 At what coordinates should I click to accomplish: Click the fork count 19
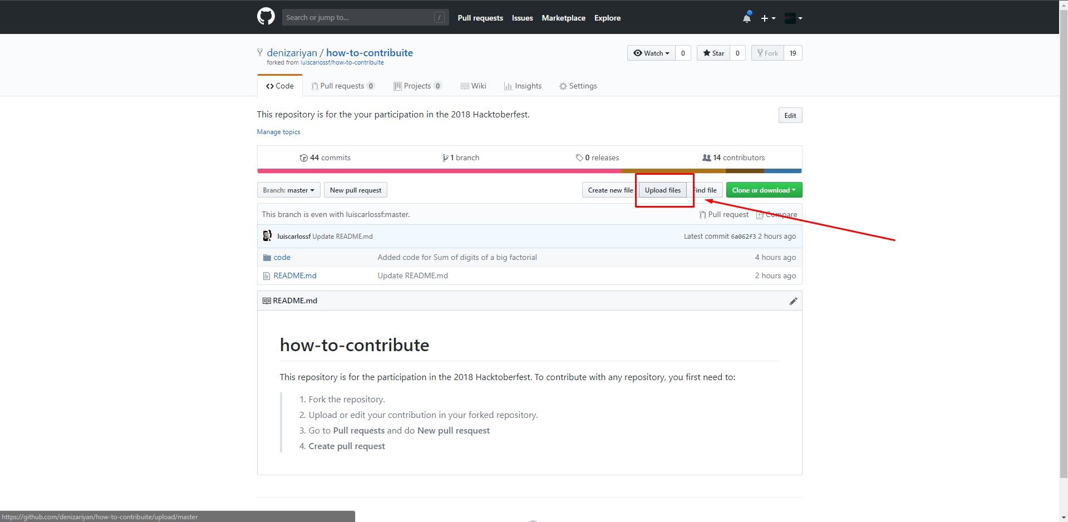[x=793, y=53]
